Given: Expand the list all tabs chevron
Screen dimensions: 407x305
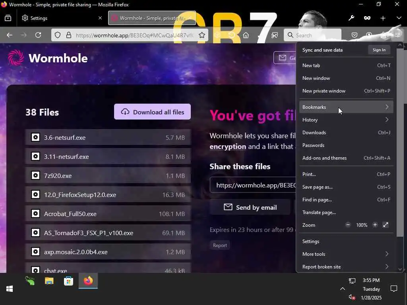Looking at the screenshot, I should point(399,18).
